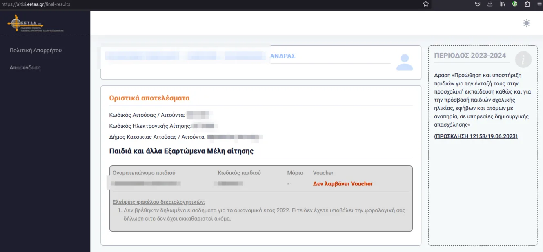Open the browser downloads panel
Screen dimensions: 543x252
[490, 4]
